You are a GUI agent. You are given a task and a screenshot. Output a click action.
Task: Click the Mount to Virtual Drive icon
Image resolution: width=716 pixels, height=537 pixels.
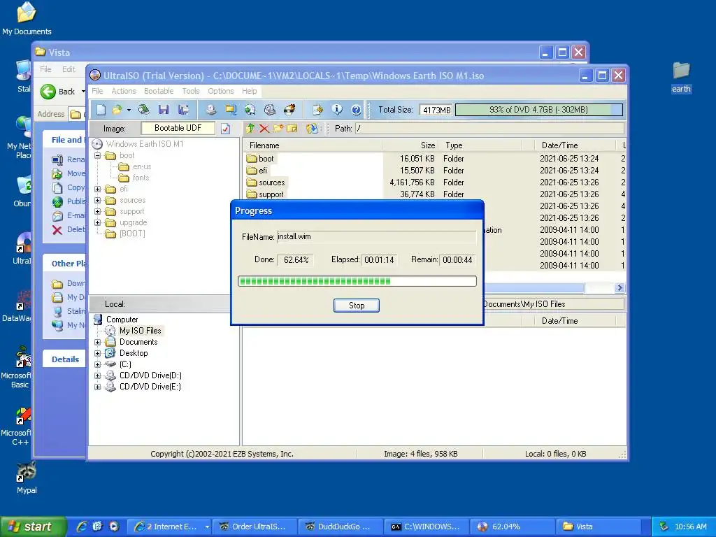270,110
